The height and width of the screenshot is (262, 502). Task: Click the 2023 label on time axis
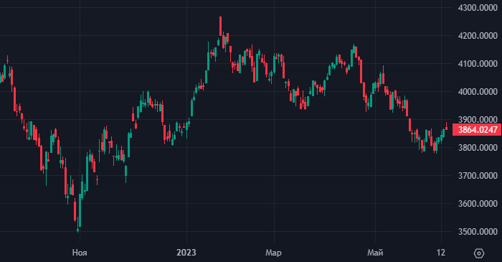(x=186, y=253)
